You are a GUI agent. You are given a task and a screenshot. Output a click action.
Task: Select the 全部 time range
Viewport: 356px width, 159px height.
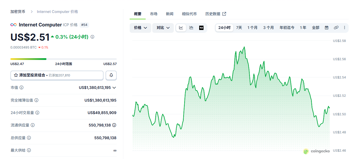pos(316,28)
